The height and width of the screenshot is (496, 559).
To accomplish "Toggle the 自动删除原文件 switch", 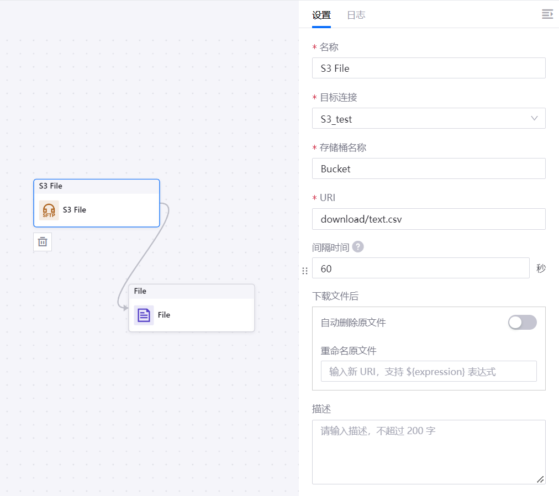I will (x=522, y=323).
